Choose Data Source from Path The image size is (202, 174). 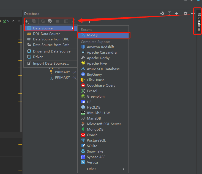point(51,45)
